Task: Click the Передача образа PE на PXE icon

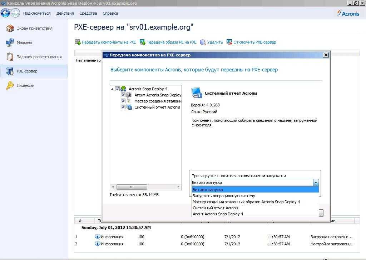Action: (x=142, y=42)
